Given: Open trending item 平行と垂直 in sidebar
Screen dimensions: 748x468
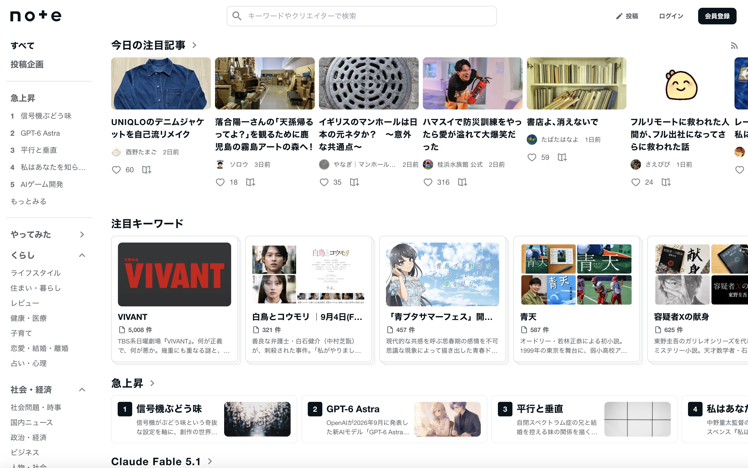Looking at the screenshot, I should coord(38,150).
